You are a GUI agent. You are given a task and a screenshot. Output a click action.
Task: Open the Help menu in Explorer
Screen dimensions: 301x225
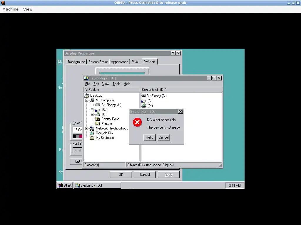(127, 84)
